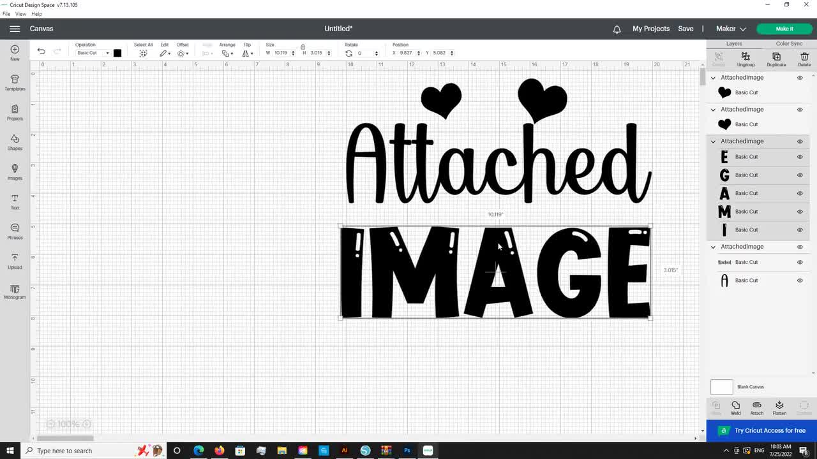Open the Arrange dropdown
Screen dimensions: 817x459
(227, 54)
